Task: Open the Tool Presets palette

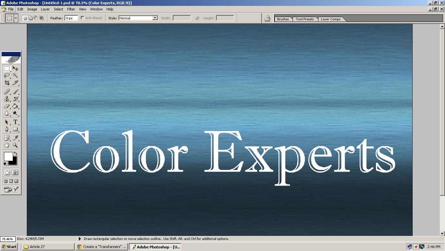Action: click(305, 19)
